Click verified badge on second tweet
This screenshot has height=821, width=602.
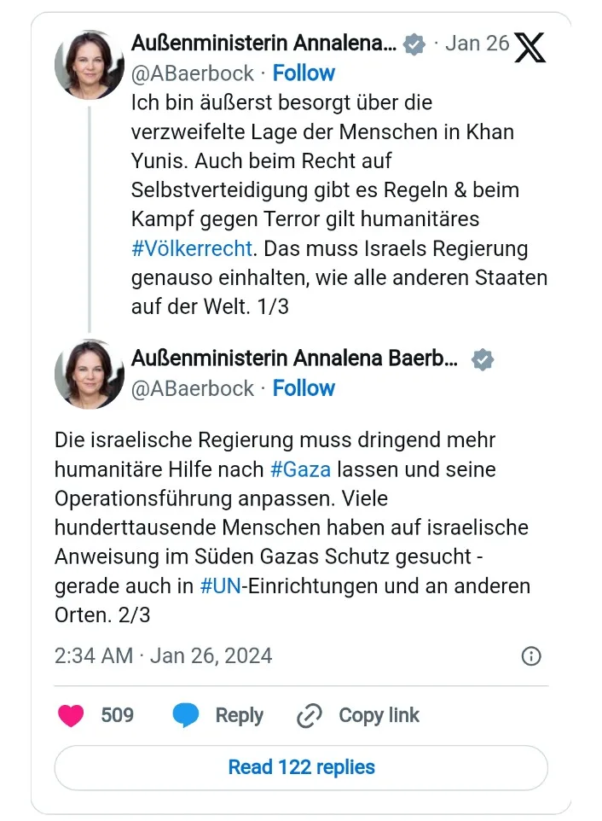point(483,359)
